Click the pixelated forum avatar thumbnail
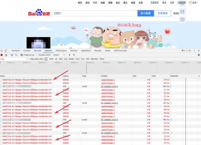 [38, 43]
